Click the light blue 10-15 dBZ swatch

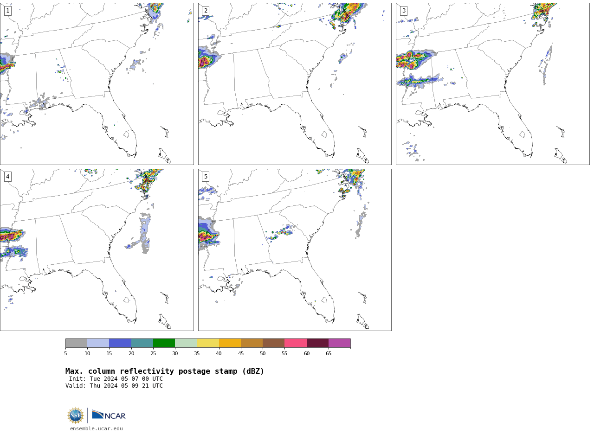click(98, 343)
